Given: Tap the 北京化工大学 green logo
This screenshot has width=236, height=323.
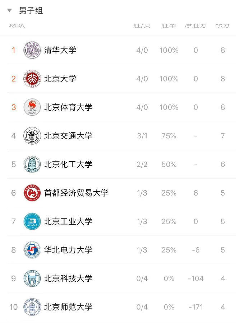Looking at the screenshot, I should [x=32, y=164].
